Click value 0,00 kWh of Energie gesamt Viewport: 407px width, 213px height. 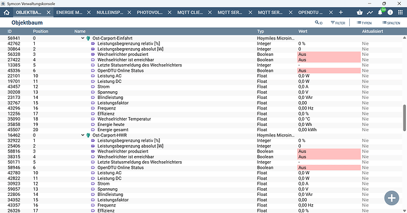point(307,129)
